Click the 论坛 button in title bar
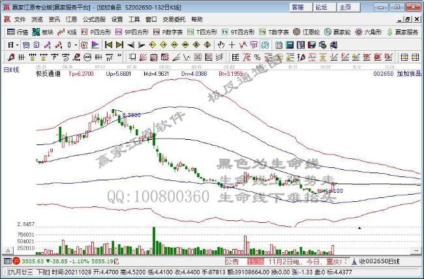This screenshot has width=424, height=279. coord(322,7)
